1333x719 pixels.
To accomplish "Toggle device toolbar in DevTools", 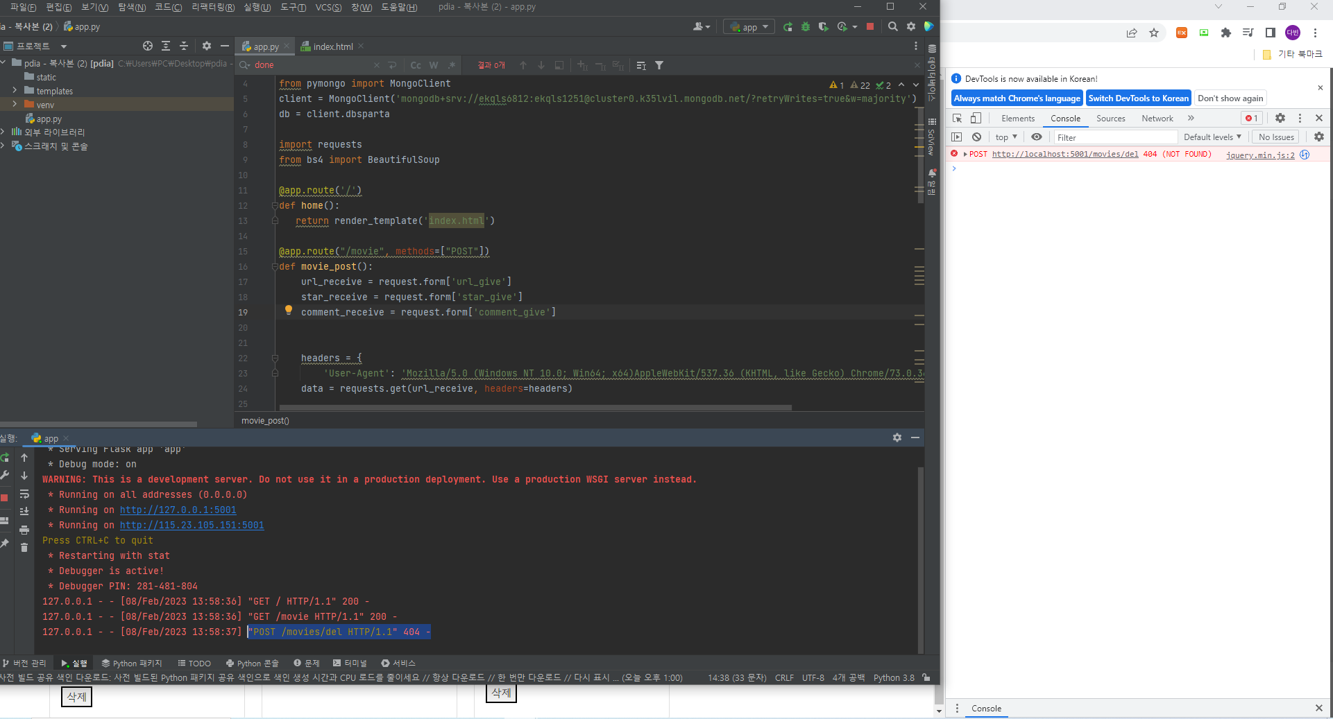I will click(x=976, y=119).
